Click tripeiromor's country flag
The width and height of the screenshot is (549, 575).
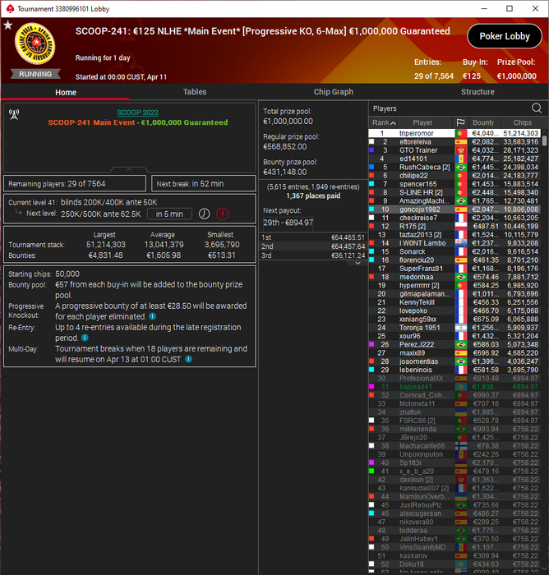point(460,133)
